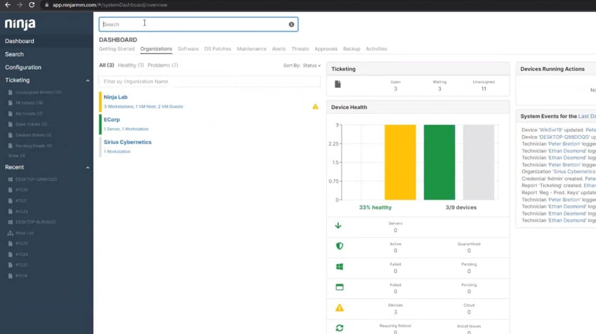This screenshot has width=596, height=334.
Task: Click the Windows icon beside DESKTOP-Q88DOQG in Recent
Action: pyautogui.click(x=10, y=179)
